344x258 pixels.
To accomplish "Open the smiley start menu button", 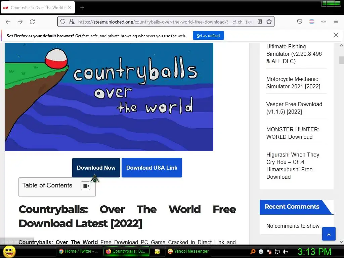I will pyautogui.click(x=9, y=252).
